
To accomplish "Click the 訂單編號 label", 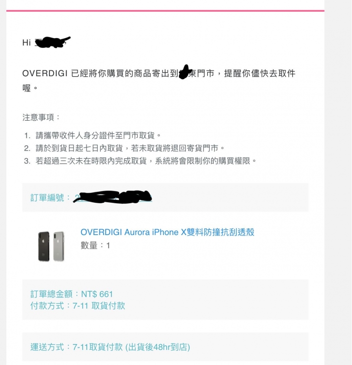I will point(47,197).
